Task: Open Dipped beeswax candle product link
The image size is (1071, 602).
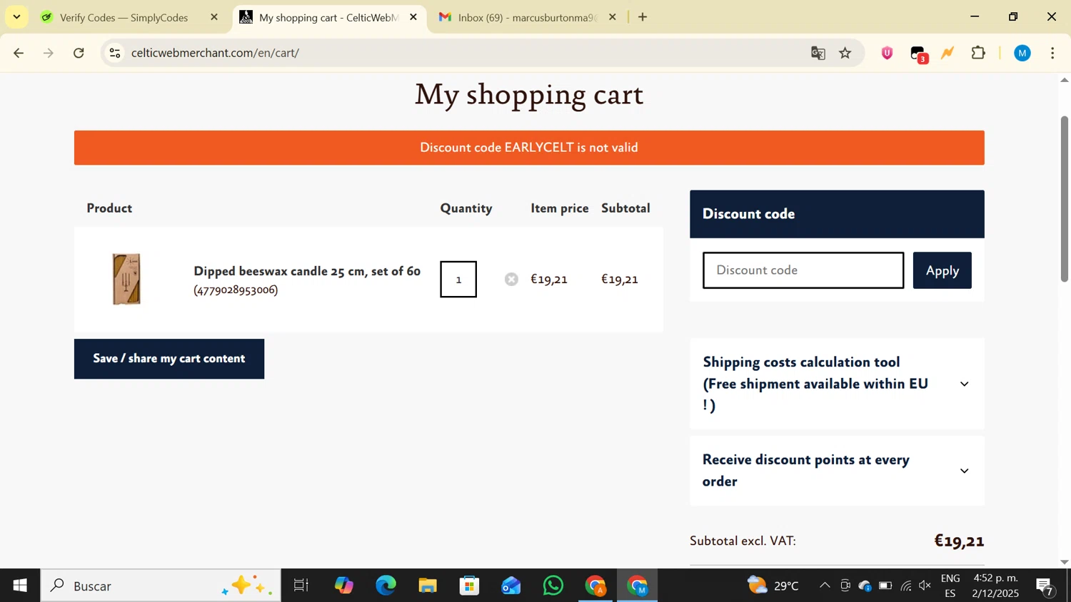Action: (307, 271)
